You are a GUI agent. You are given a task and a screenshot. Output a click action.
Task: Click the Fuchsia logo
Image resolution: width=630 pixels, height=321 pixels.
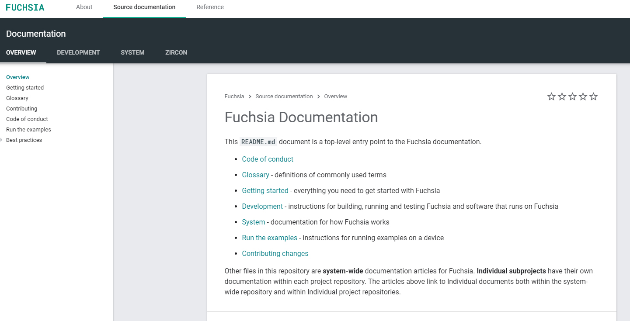pos(25,7)
